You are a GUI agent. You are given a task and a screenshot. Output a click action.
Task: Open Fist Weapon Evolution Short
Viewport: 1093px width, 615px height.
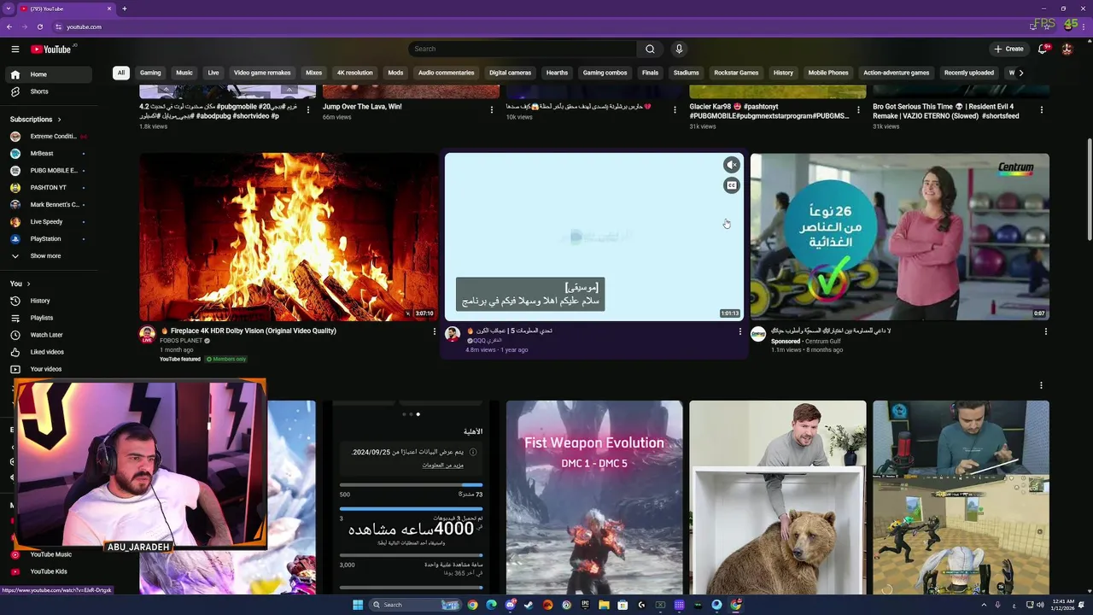[594, 497]
